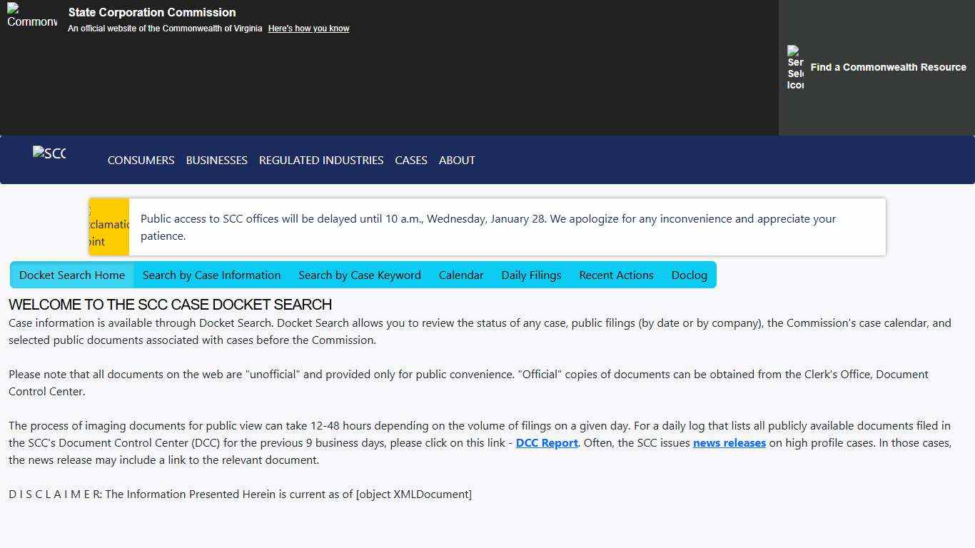
Task: Click the service selection search icon
Action: [x=794, y=67]
